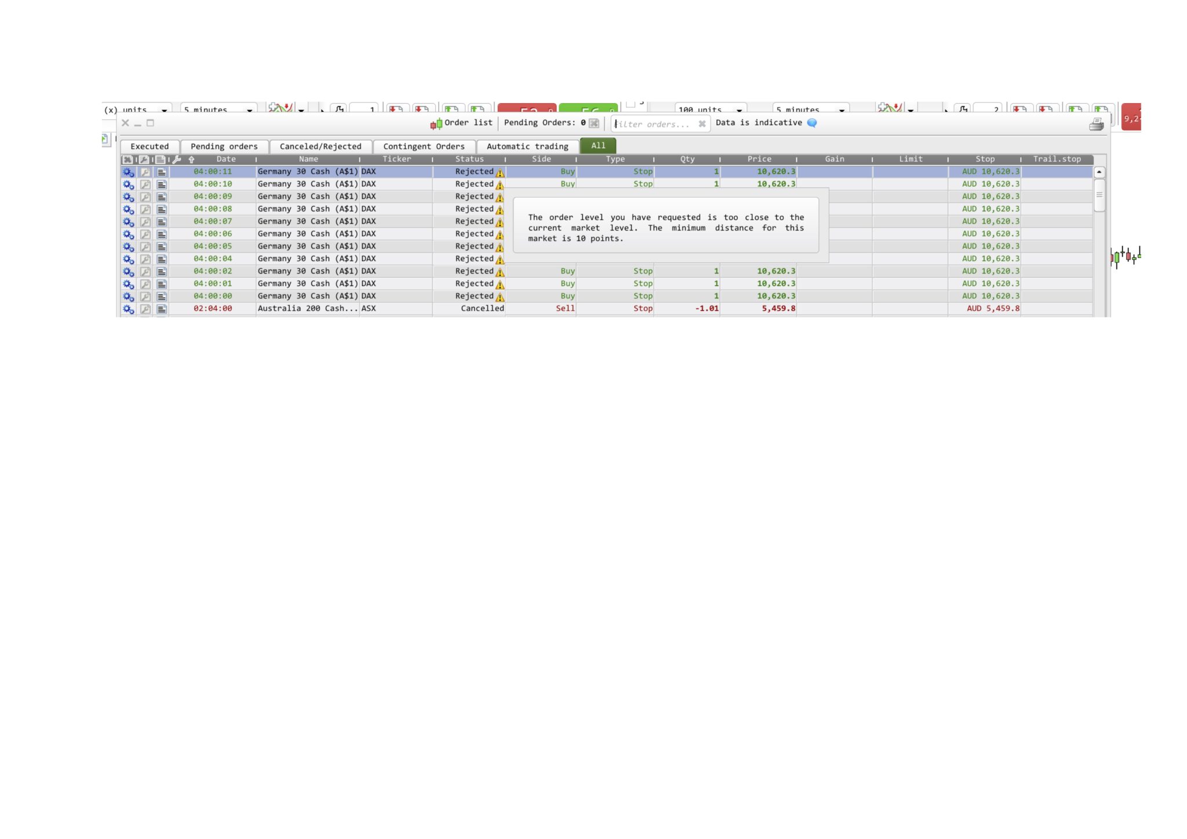Click cancel all pending orders icon
Image resolution: width=1187 pixels, height=839 pixels.
[x=594, y=123]
